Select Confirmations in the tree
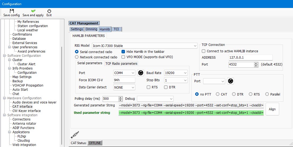The width and height of the screenshot is (293, 147). tap(22, 34)
